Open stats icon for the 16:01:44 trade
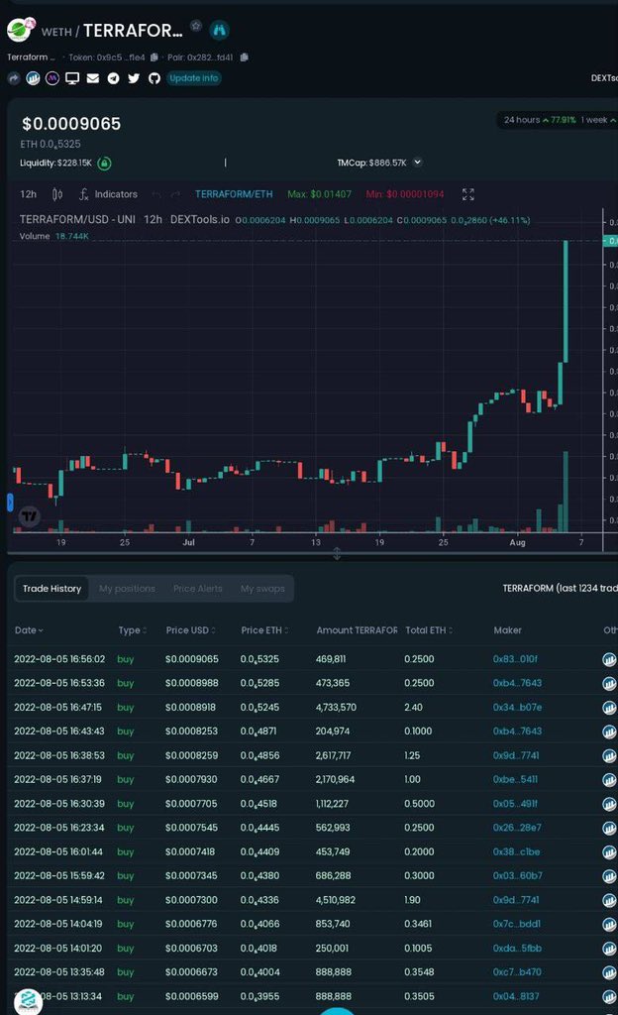The width and height of the screenshot is (618, 1015). coord(609,852)
